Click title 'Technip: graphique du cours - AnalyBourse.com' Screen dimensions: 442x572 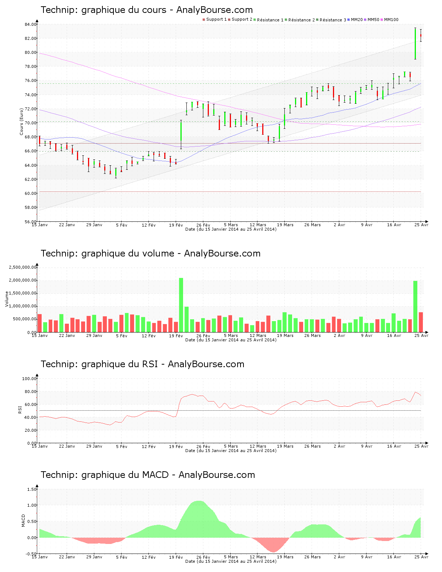[x=147, y=10]
